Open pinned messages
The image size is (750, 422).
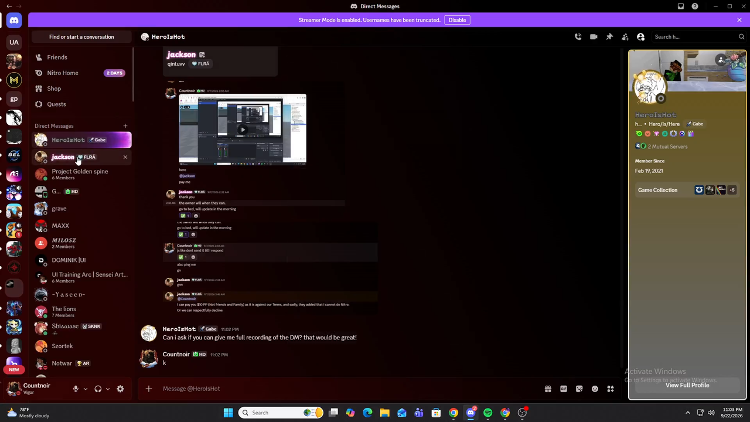click(609, 37)
